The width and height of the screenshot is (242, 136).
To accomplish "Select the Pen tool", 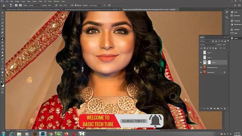I will click(x=2, y=59).
